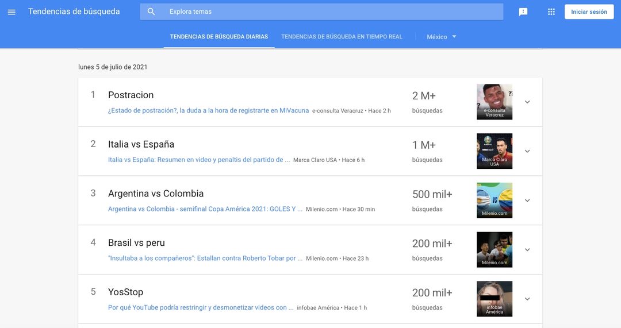Open the send feedback icon

pyautogui.click(x=523, y=12)
